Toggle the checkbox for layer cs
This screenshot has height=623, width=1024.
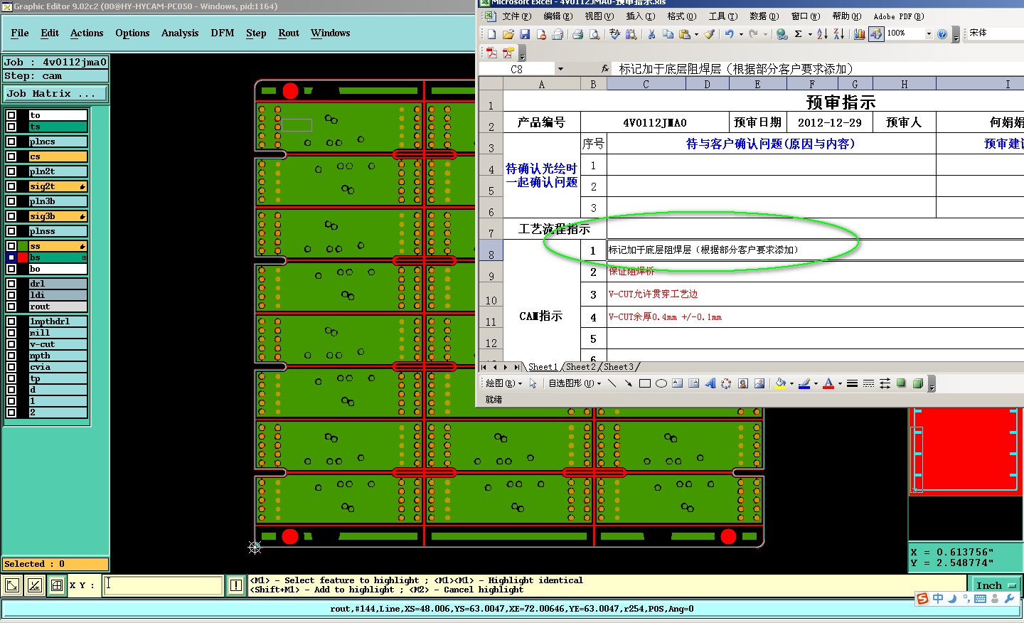pos(11,156)
